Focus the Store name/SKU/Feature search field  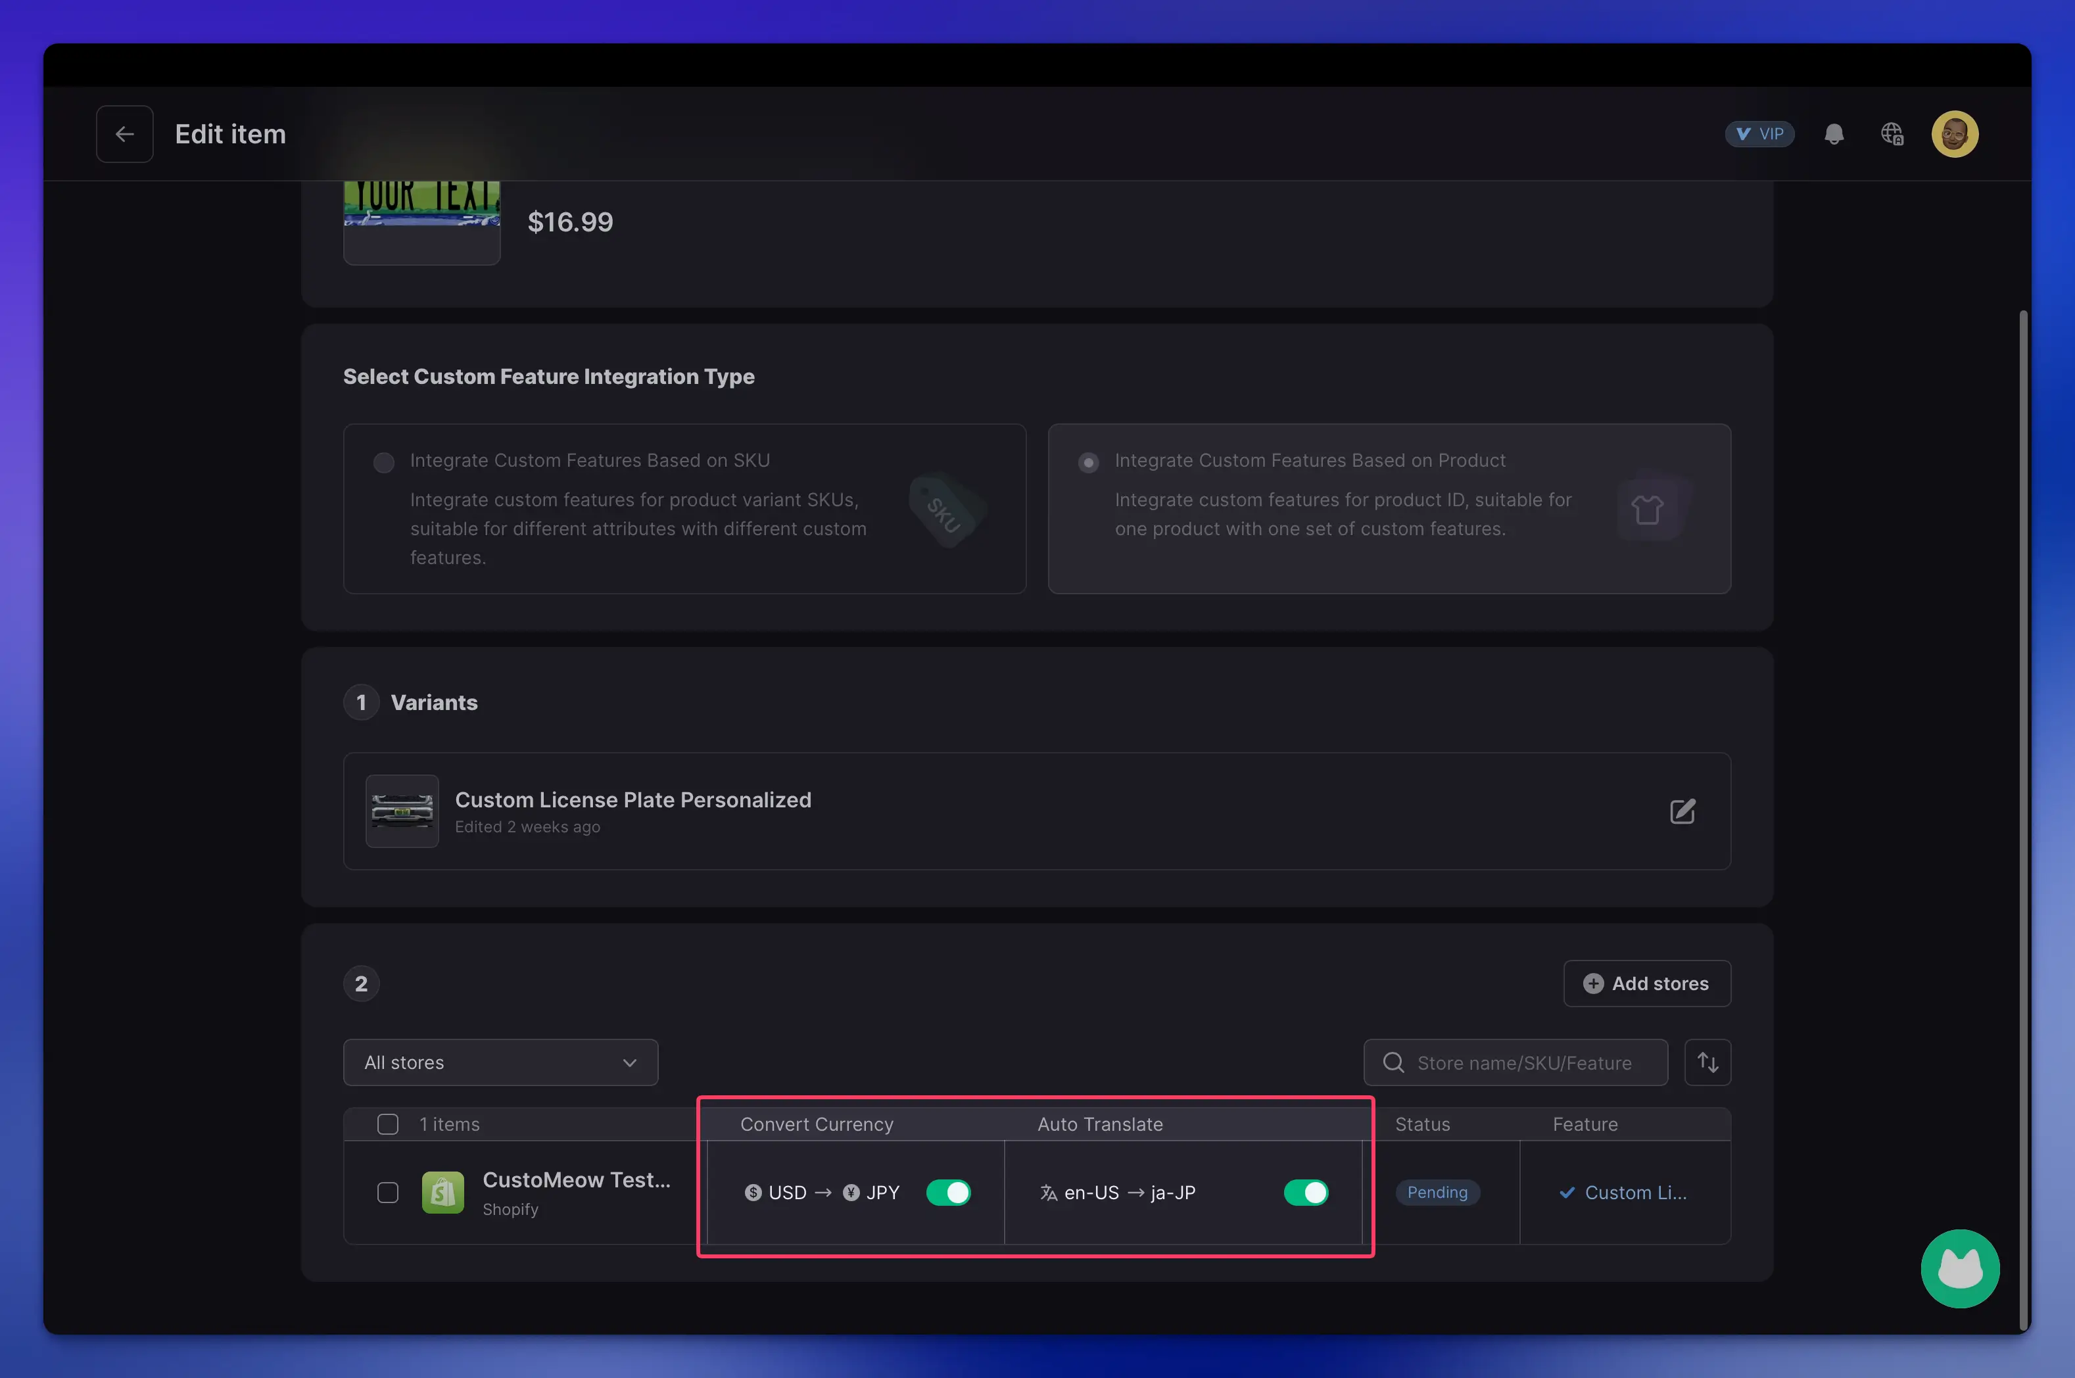[x=1523, y=1062]
